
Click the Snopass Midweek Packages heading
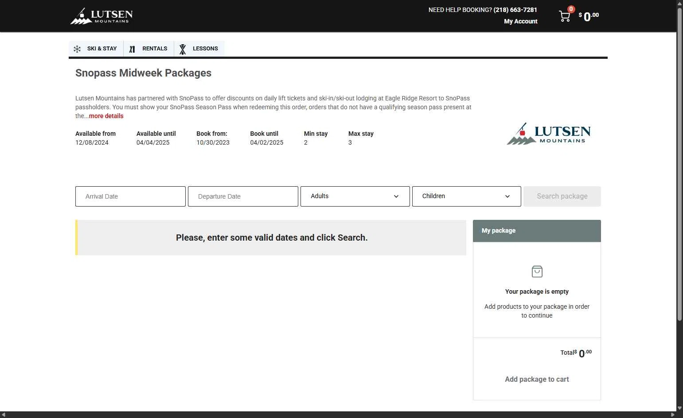(x=143, y=73)
